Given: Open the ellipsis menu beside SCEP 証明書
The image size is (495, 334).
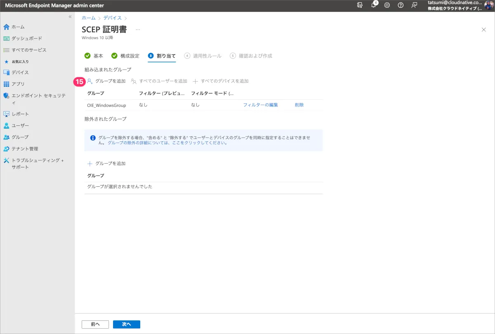Looking at the screenshot, I should [x=138, y=30].
